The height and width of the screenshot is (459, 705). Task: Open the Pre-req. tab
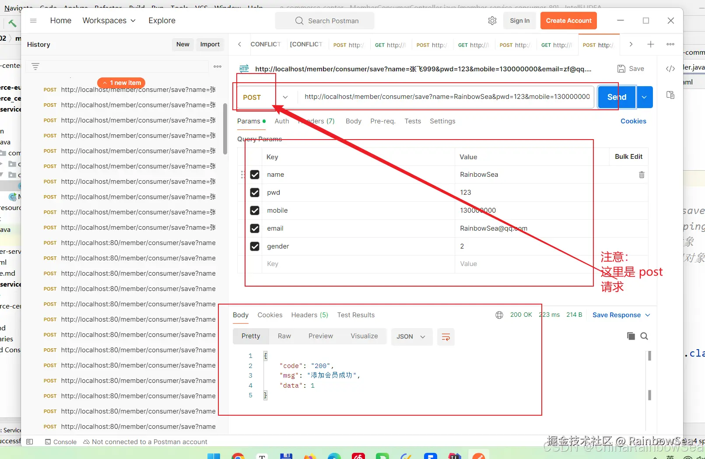click(383, 121)
